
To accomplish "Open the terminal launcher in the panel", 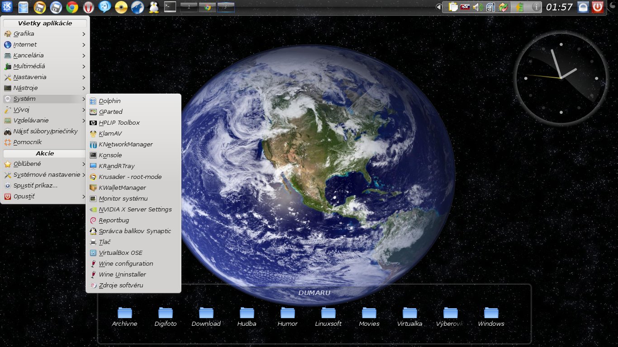I will pyautogui.click(x=170, y=7).
